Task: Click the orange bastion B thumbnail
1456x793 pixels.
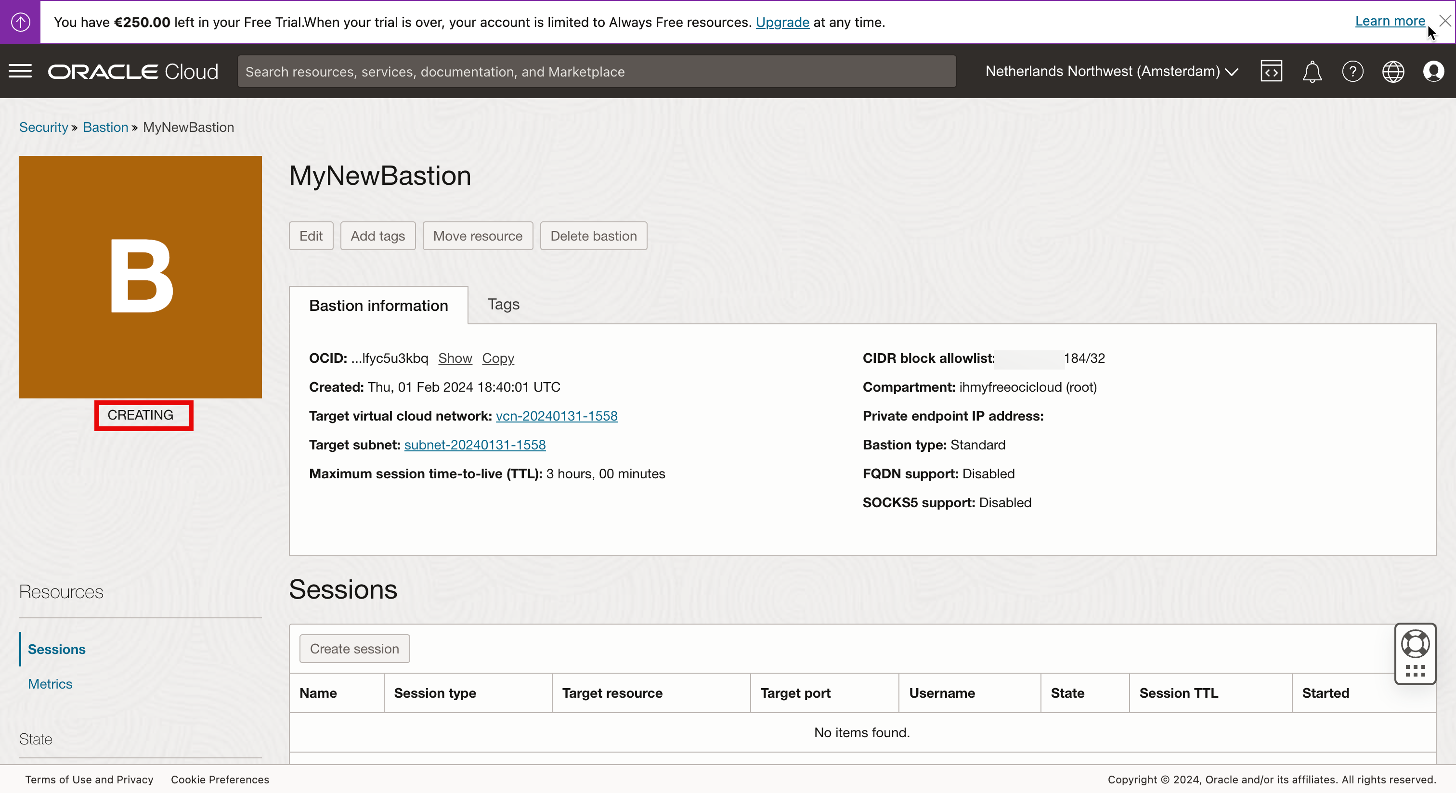Action: coord(140,277)
